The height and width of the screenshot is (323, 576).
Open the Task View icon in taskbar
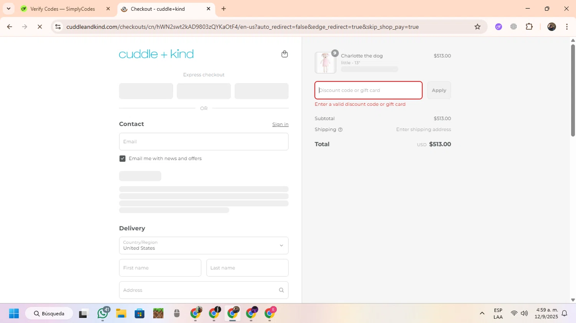click(x=83, y=313)
